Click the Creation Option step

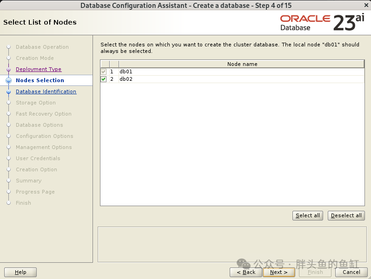[x=36, y=169]
